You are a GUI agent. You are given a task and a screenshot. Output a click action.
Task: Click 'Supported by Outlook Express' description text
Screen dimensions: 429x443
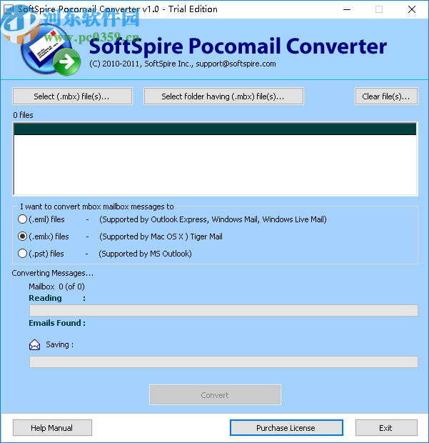[213, 219]
